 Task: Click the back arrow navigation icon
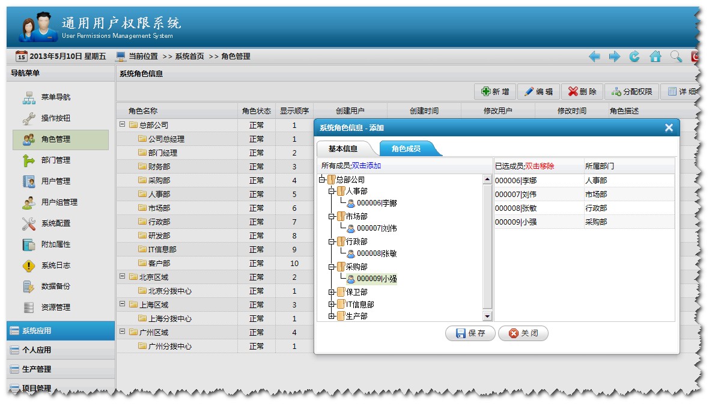[595, 56]
